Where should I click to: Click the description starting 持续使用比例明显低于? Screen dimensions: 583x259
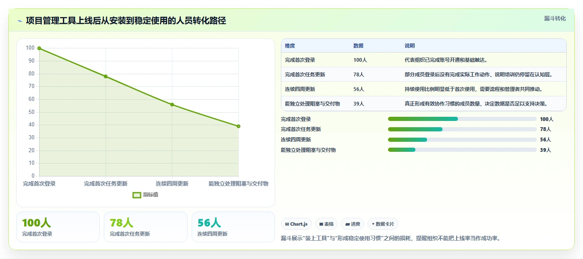pos(473,89)
